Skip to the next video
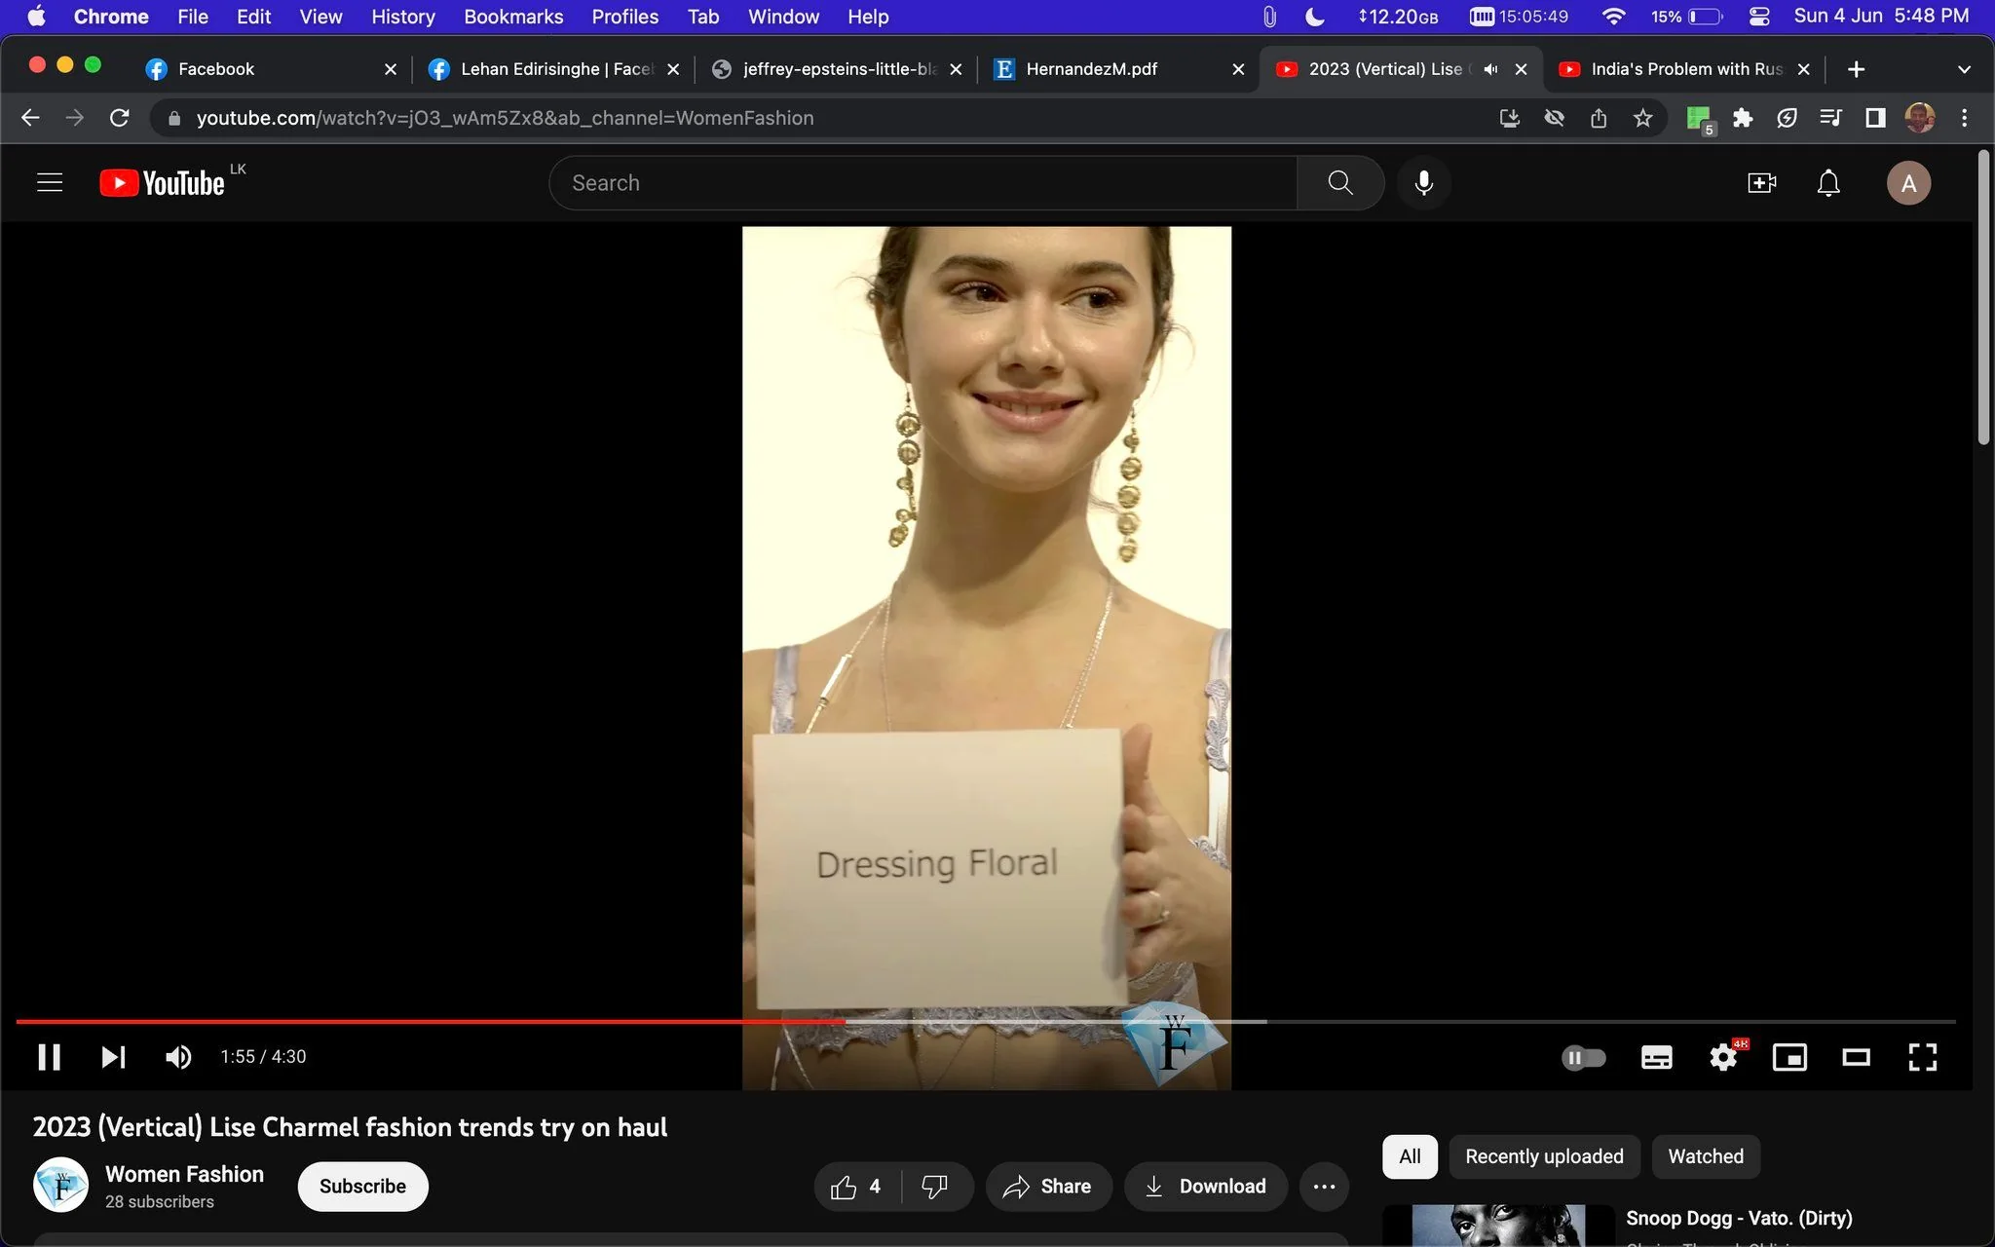The width and height of the screenshot is (1995, 1247). pos(113,1057)
